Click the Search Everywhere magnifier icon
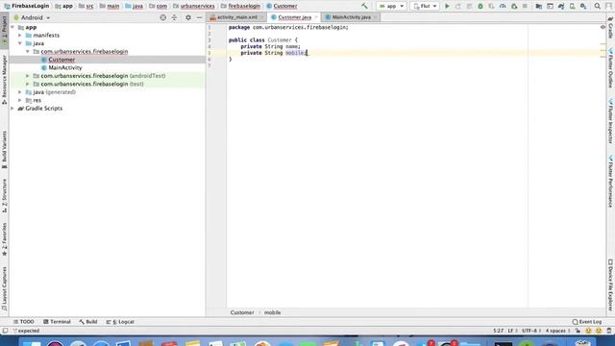Screen dimensions: 615x346 click(597, 6)
